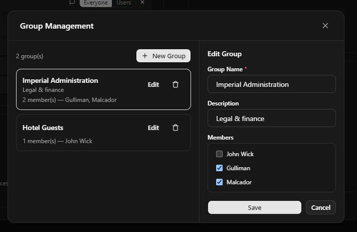Edit the Hotel Guests group
Viewport: 357px width, 232px height.
[x=153, y=128]
